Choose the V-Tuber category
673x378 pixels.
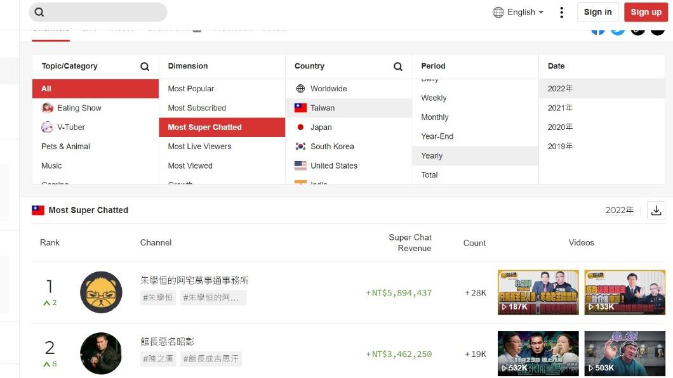pyautogui.click(x=95, y=127)
